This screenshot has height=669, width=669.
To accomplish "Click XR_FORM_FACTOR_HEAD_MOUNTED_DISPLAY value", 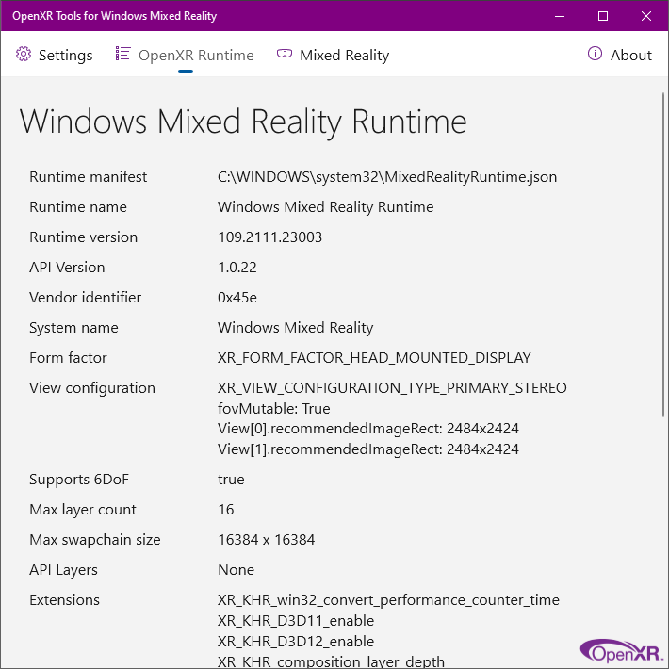I will [374, 357].
